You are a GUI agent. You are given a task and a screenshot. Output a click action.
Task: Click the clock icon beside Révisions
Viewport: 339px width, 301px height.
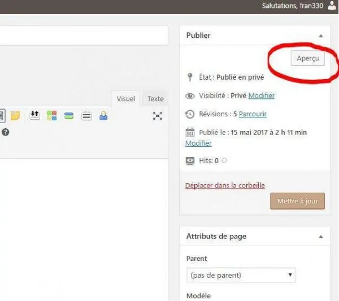point(190,114)
